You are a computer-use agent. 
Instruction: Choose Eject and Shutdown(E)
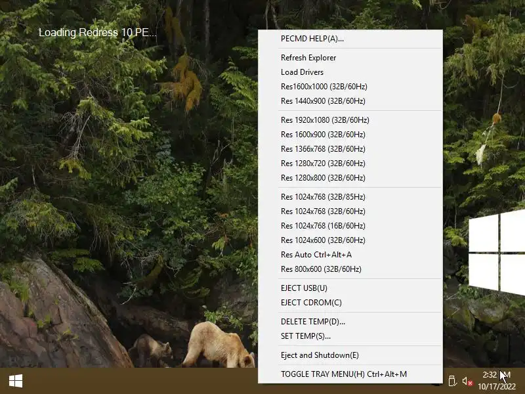click(350, 355)
